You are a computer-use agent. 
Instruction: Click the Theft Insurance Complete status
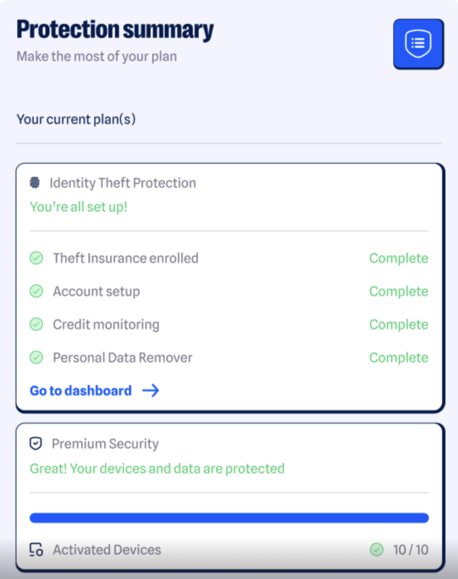coord(398,258)
